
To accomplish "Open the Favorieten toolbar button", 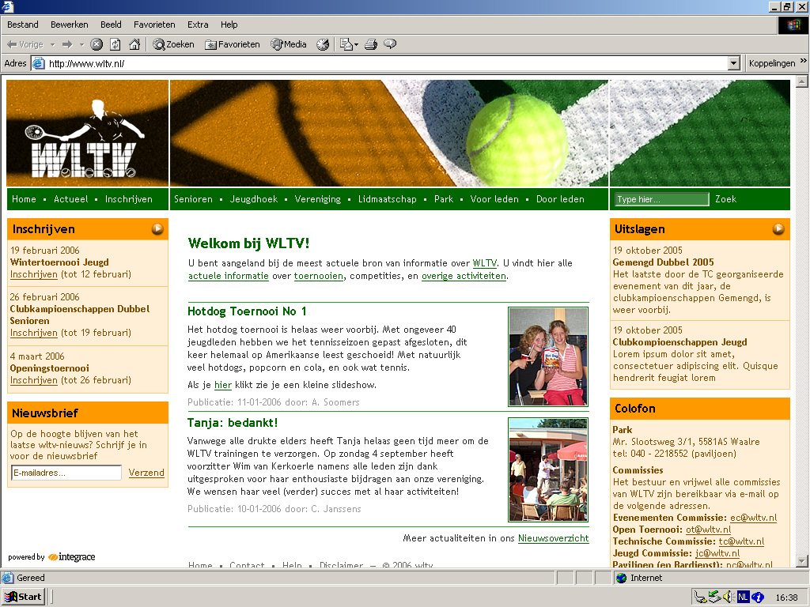I will coord(232,44).
